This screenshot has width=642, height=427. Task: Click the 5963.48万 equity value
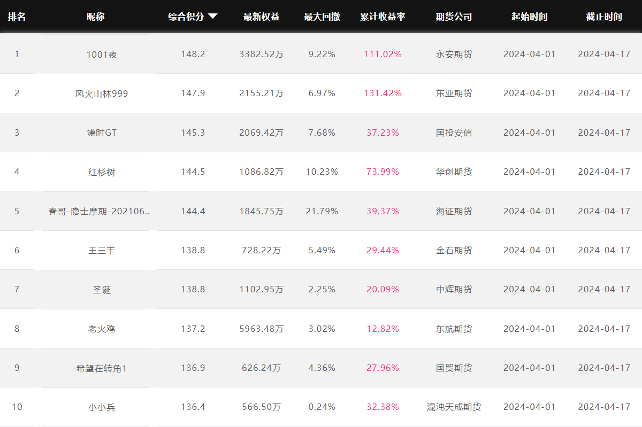coord(261,329)
